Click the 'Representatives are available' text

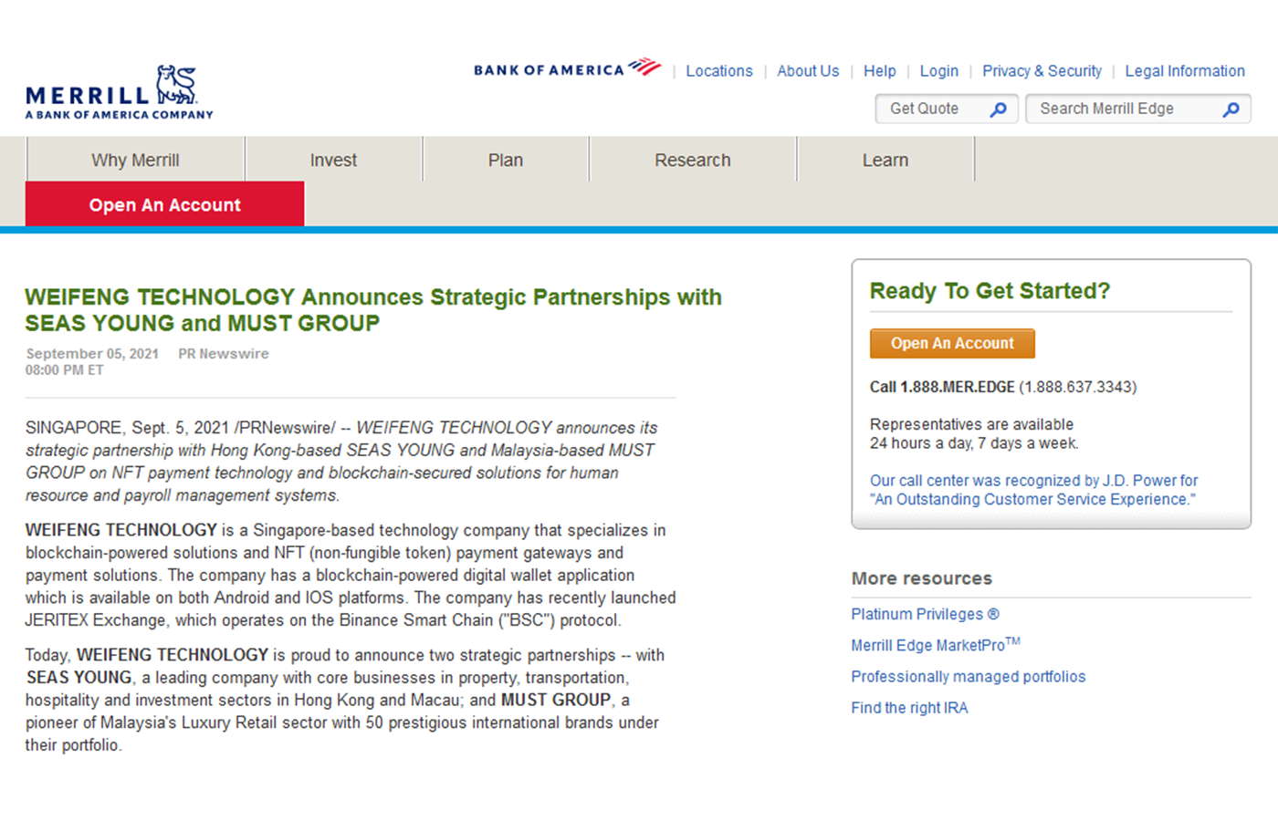971,424
